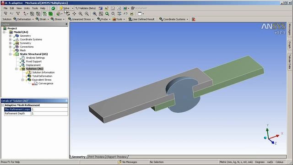Viewport: 293px width, 165px height.
Task: Click the green Previous View magnifier icon
Action: 107,14
